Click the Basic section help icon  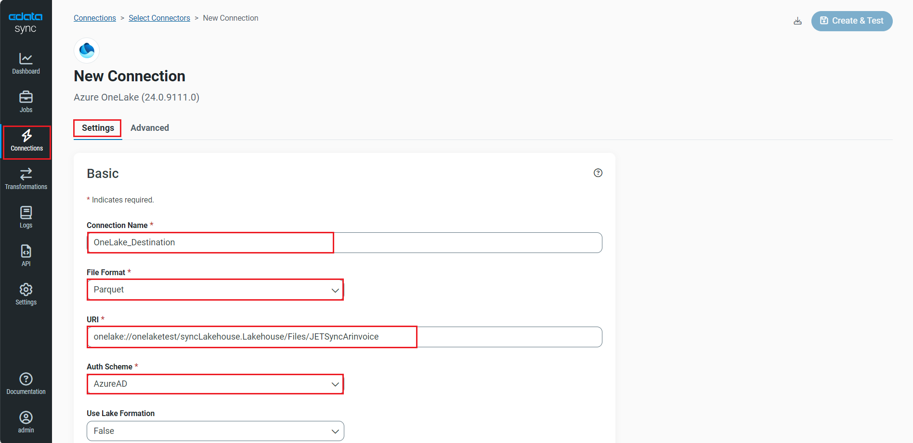(x=598, y=173)
